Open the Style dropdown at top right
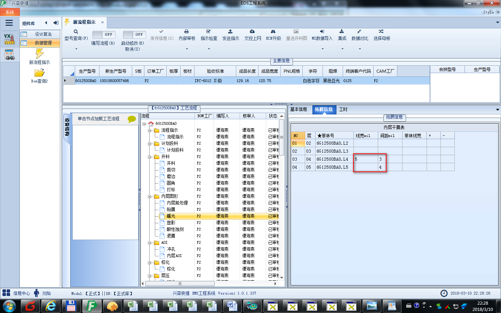Image resolution: width=501 pixels, height=313 pixels. pos(491,12)
